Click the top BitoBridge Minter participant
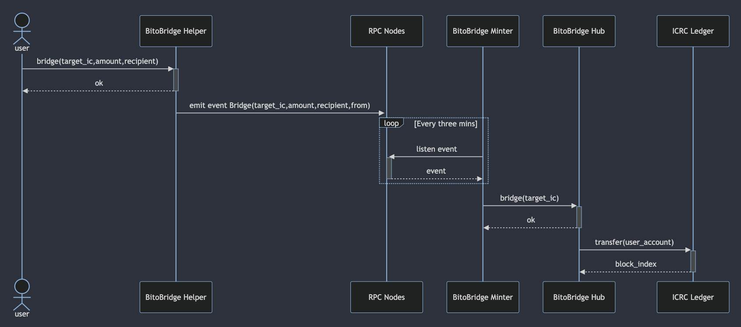The width and height of the screenshot is (741, 327). pos(483,31)
